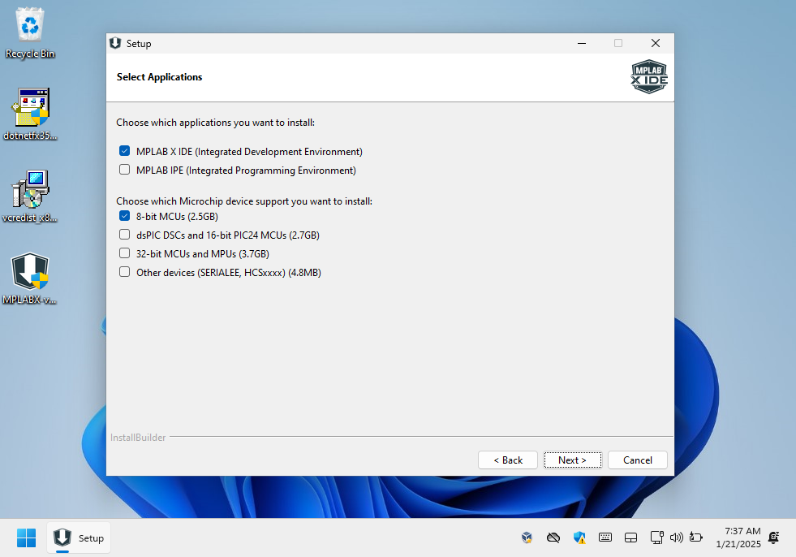
Task: Open the network display tray icon
Action: point(657,538)
